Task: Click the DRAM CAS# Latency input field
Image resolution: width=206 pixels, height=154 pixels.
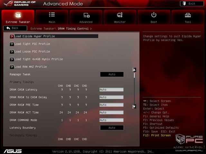Action: point(111,90)
